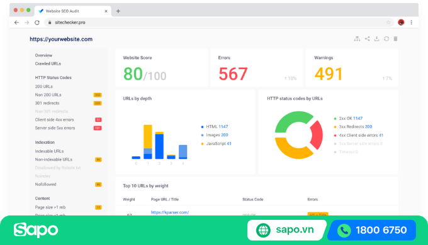Open the browser profile avatar
428x245 pixels.
click(x=401, y=23)
